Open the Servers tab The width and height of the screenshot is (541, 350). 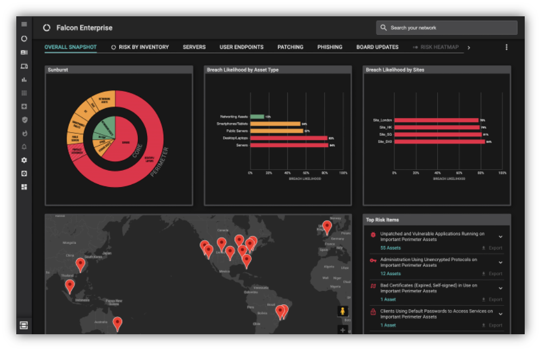click(194, 47)
